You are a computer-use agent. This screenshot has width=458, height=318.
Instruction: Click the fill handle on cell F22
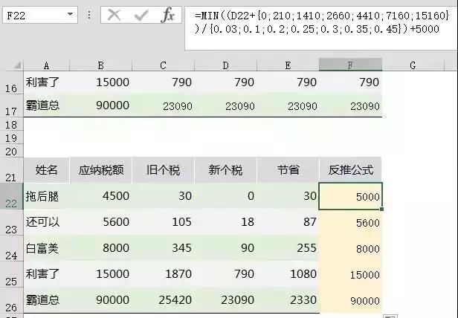click(381, 209)
